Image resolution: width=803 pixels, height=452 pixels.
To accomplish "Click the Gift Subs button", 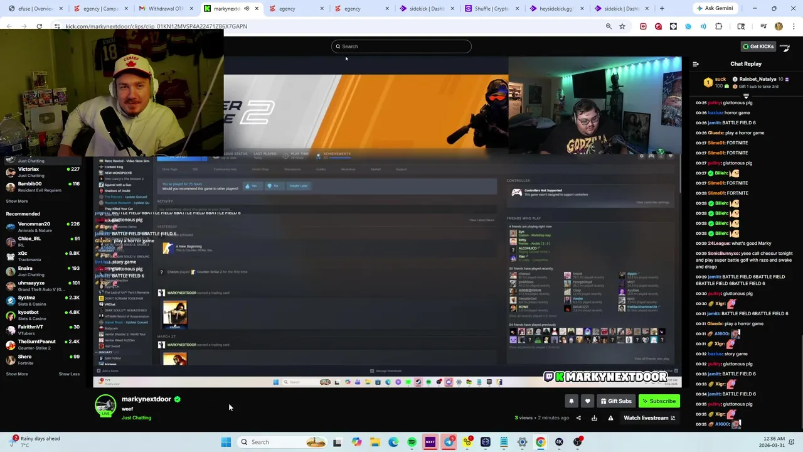I will coord(615,401).
